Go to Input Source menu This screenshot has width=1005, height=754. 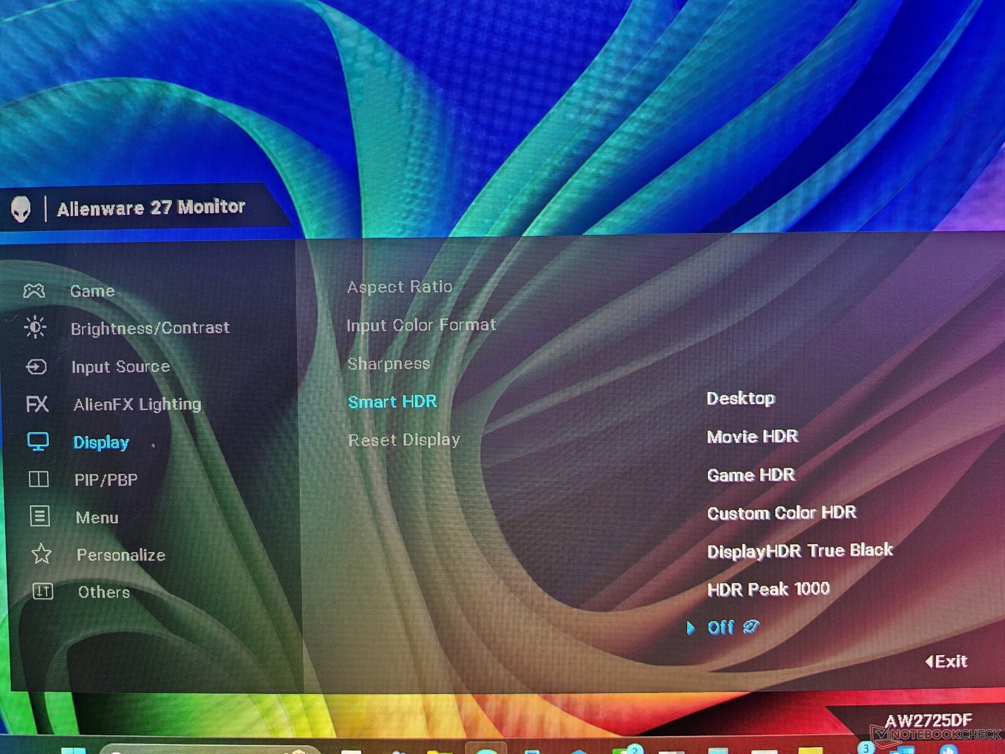(x=121, y=366)
